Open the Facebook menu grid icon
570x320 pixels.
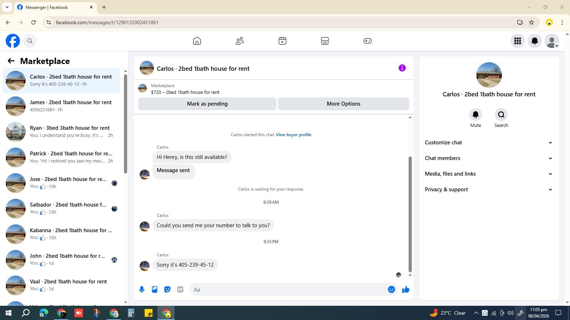[x=518, y=41]
